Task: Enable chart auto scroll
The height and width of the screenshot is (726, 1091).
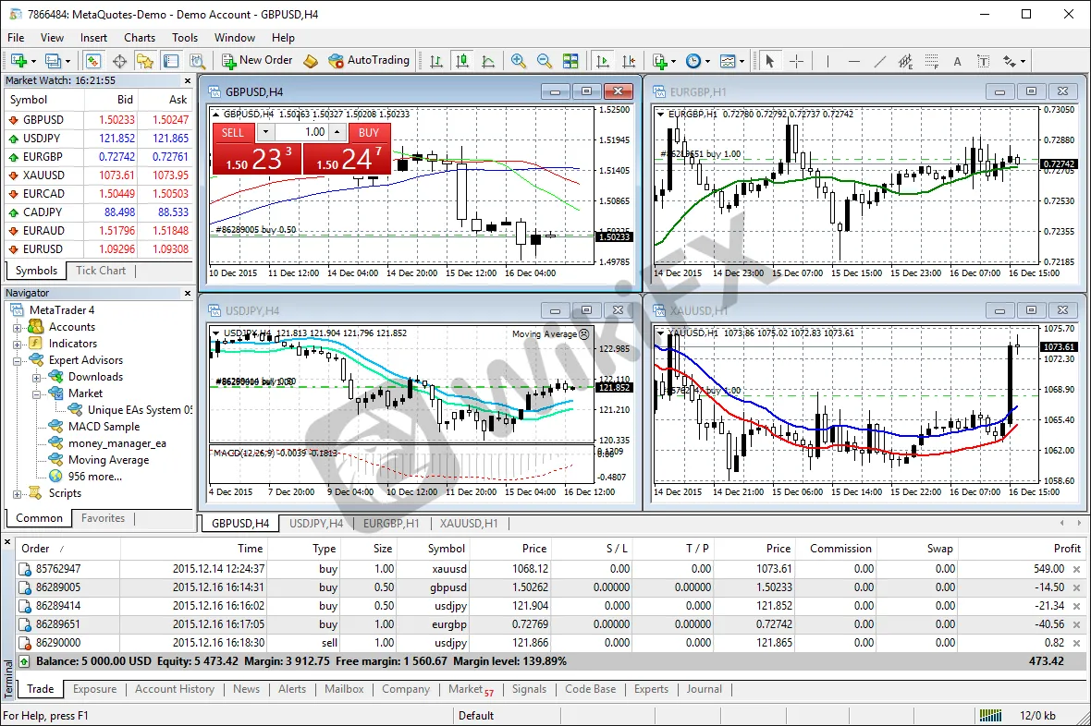Action: pos(603,61)
